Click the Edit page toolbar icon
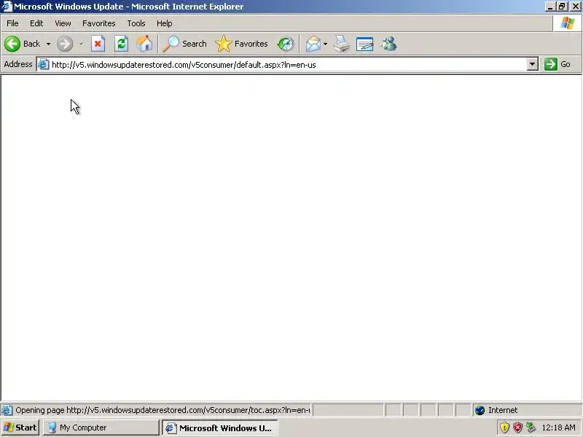583x437 pixels. click(364, 44)
